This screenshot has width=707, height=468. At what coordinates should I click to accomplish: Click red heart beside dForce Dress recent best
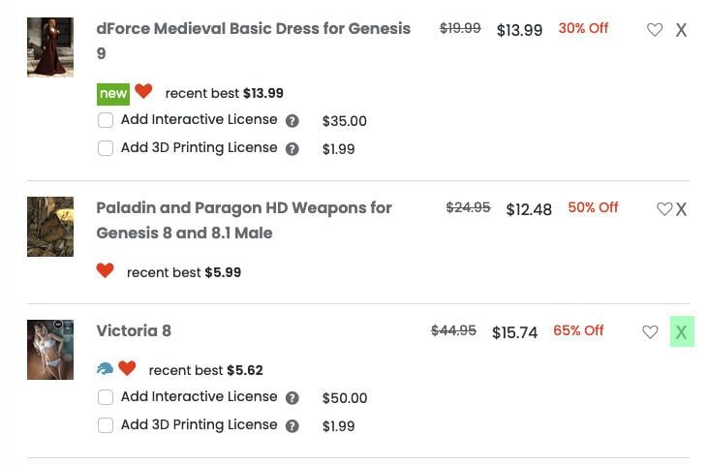pos(143,92)
